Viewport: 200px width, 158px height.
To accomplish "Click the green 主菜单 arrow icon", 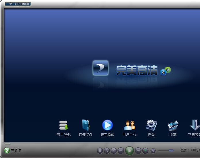I will pyautogui.click(x=7, y=150).
